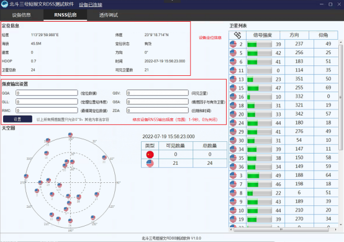Click the satellite icon column header
The width and height of the screenshot is (344, 242).
click(237, 35)
